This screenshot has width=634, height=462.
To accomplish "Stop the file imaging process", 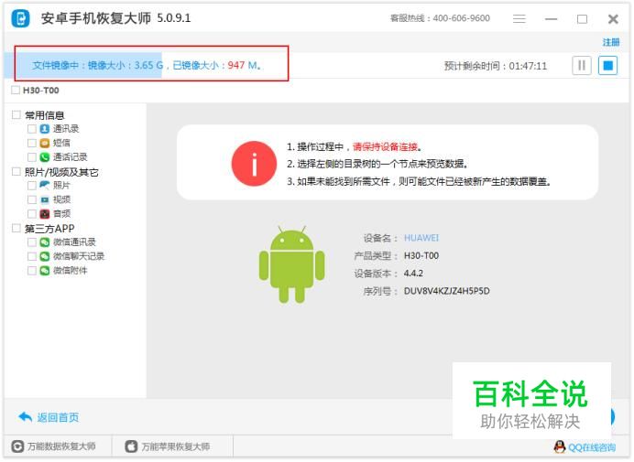I will click(607, 66).
